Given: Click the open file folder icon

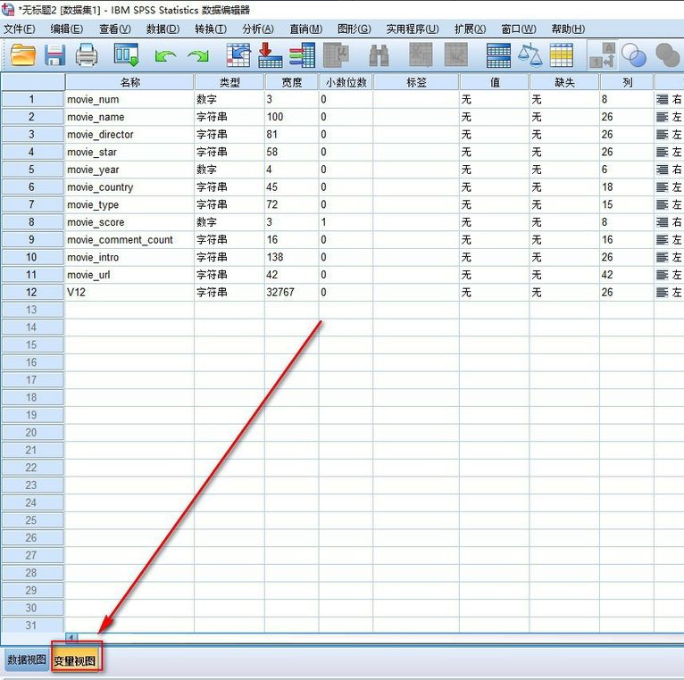Looking at the screenshot, I should pyautogui.click(x=22, y=55).
